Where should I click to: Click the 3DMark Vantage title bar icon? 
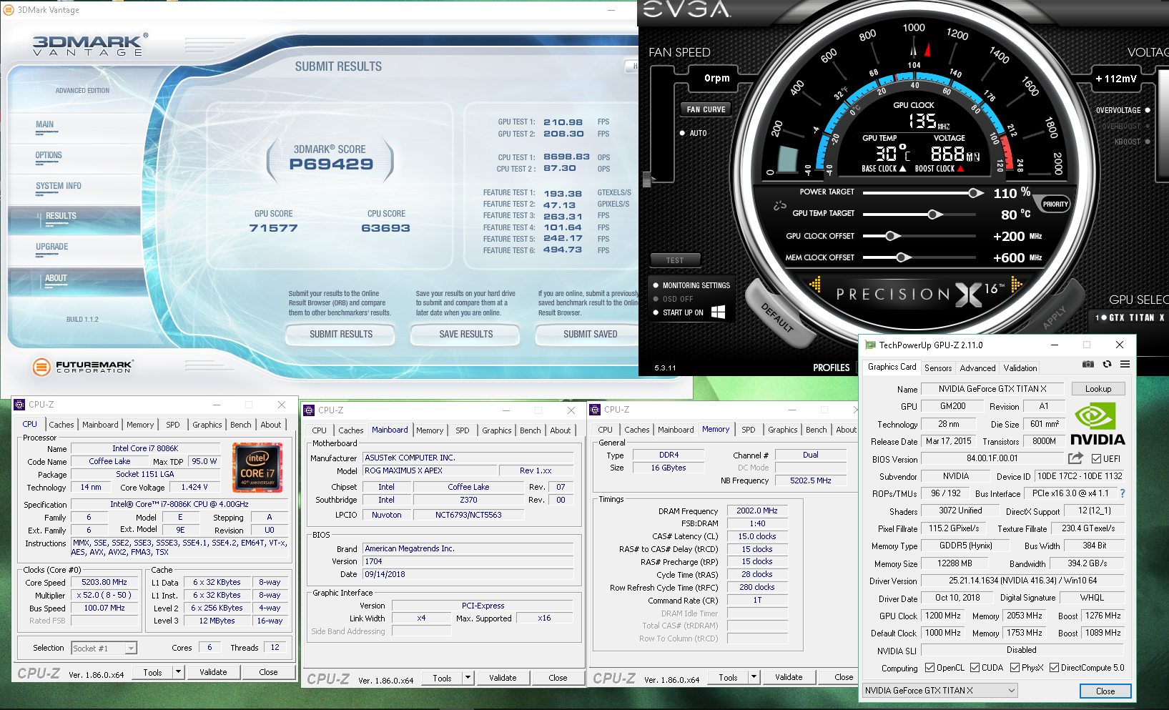[x=9, y=10]
